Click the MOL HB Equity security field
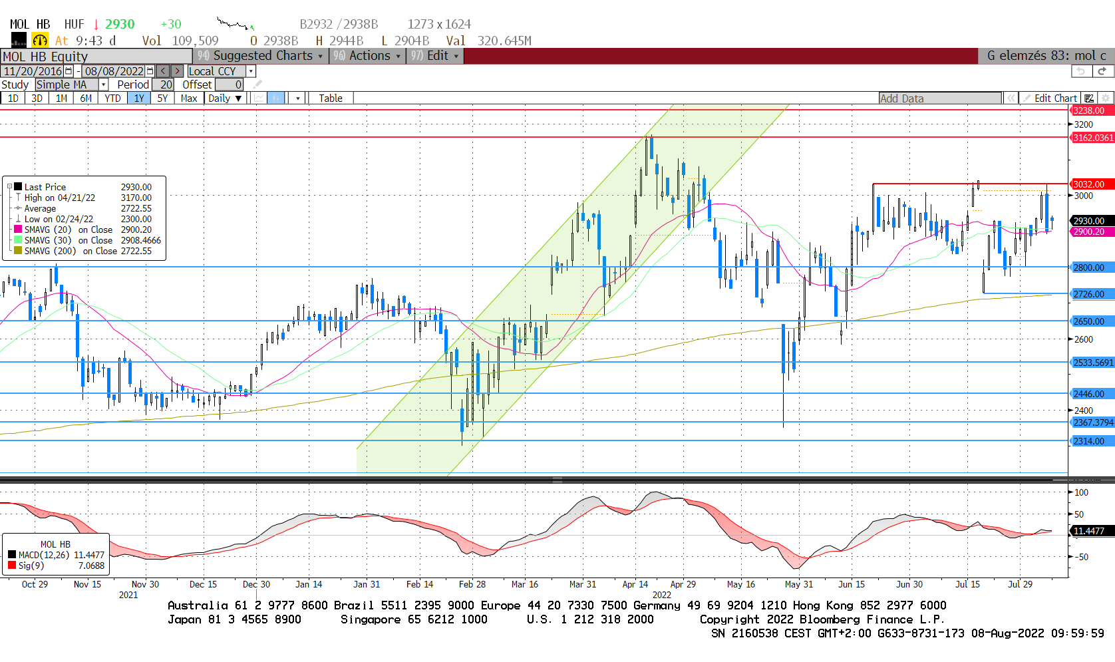Screen dimensions: 1115x662 coord(96,57)
